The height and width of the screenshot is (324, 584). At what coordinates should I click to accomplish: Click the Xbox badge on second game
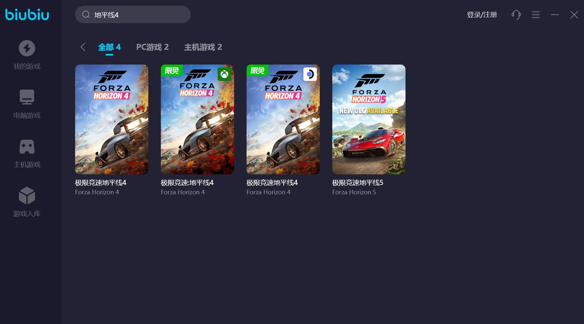(x=224, y=74)
